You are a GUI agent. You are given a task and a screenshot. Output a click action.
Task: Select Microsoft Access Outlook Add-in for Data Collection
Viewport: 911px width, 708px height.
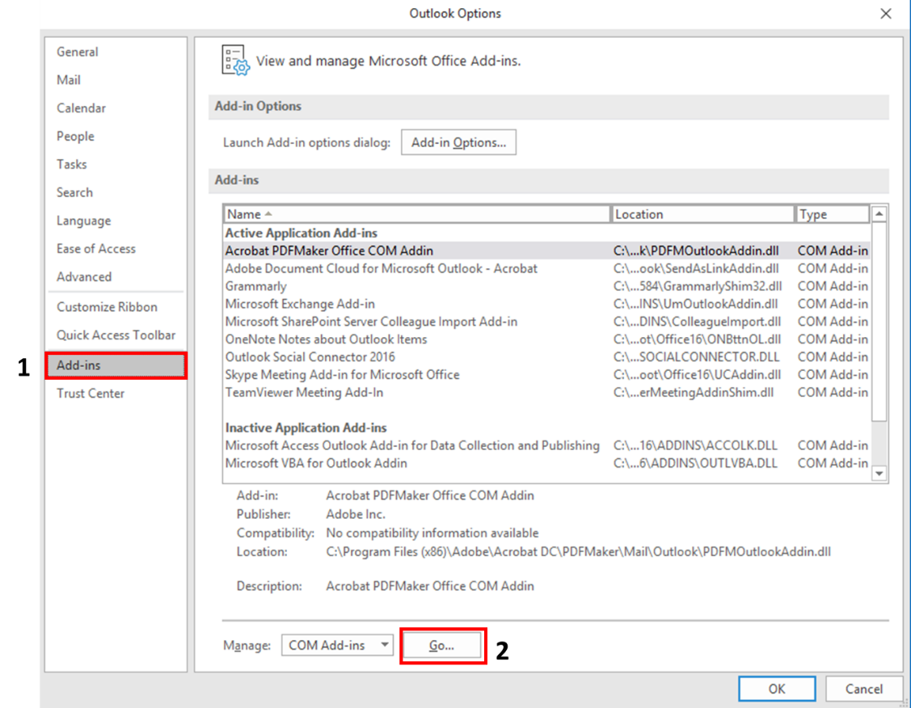pyautogui.click(x=546, y=445)
